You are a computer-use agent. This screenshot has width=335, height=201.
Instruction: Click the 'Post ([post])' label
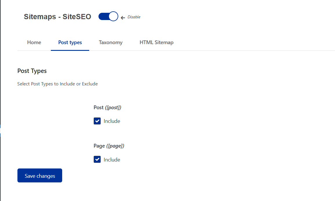(108, 107)
